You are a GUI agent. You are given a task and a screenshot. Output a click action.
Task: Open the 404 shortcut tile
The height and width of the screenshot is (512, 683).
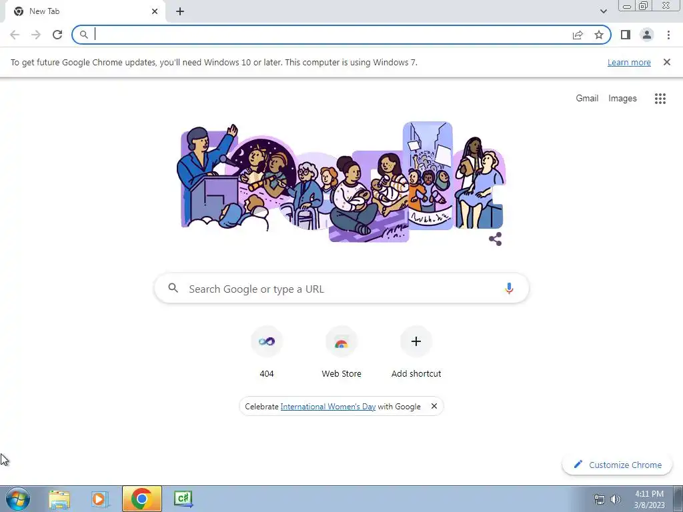[267, 352]
